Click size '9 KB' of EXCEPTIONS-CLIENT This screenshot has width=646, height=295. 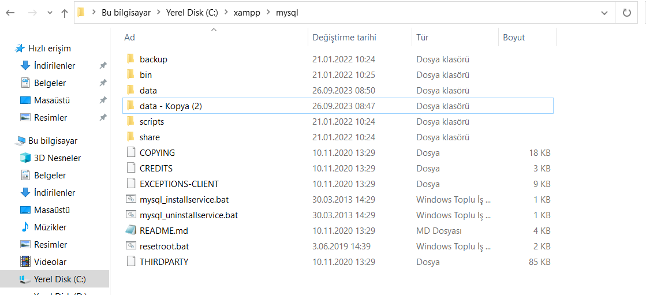542,184
